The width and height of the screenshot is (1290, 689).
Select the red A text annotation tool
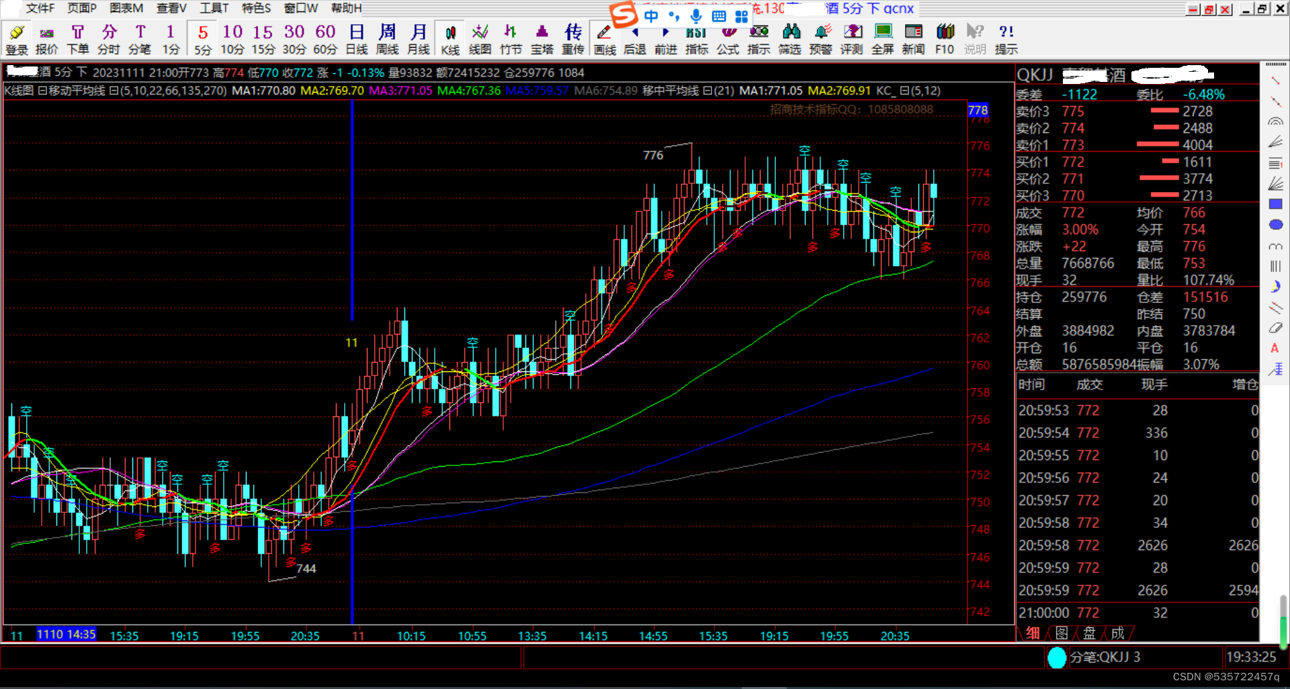tap(1275, 348)
